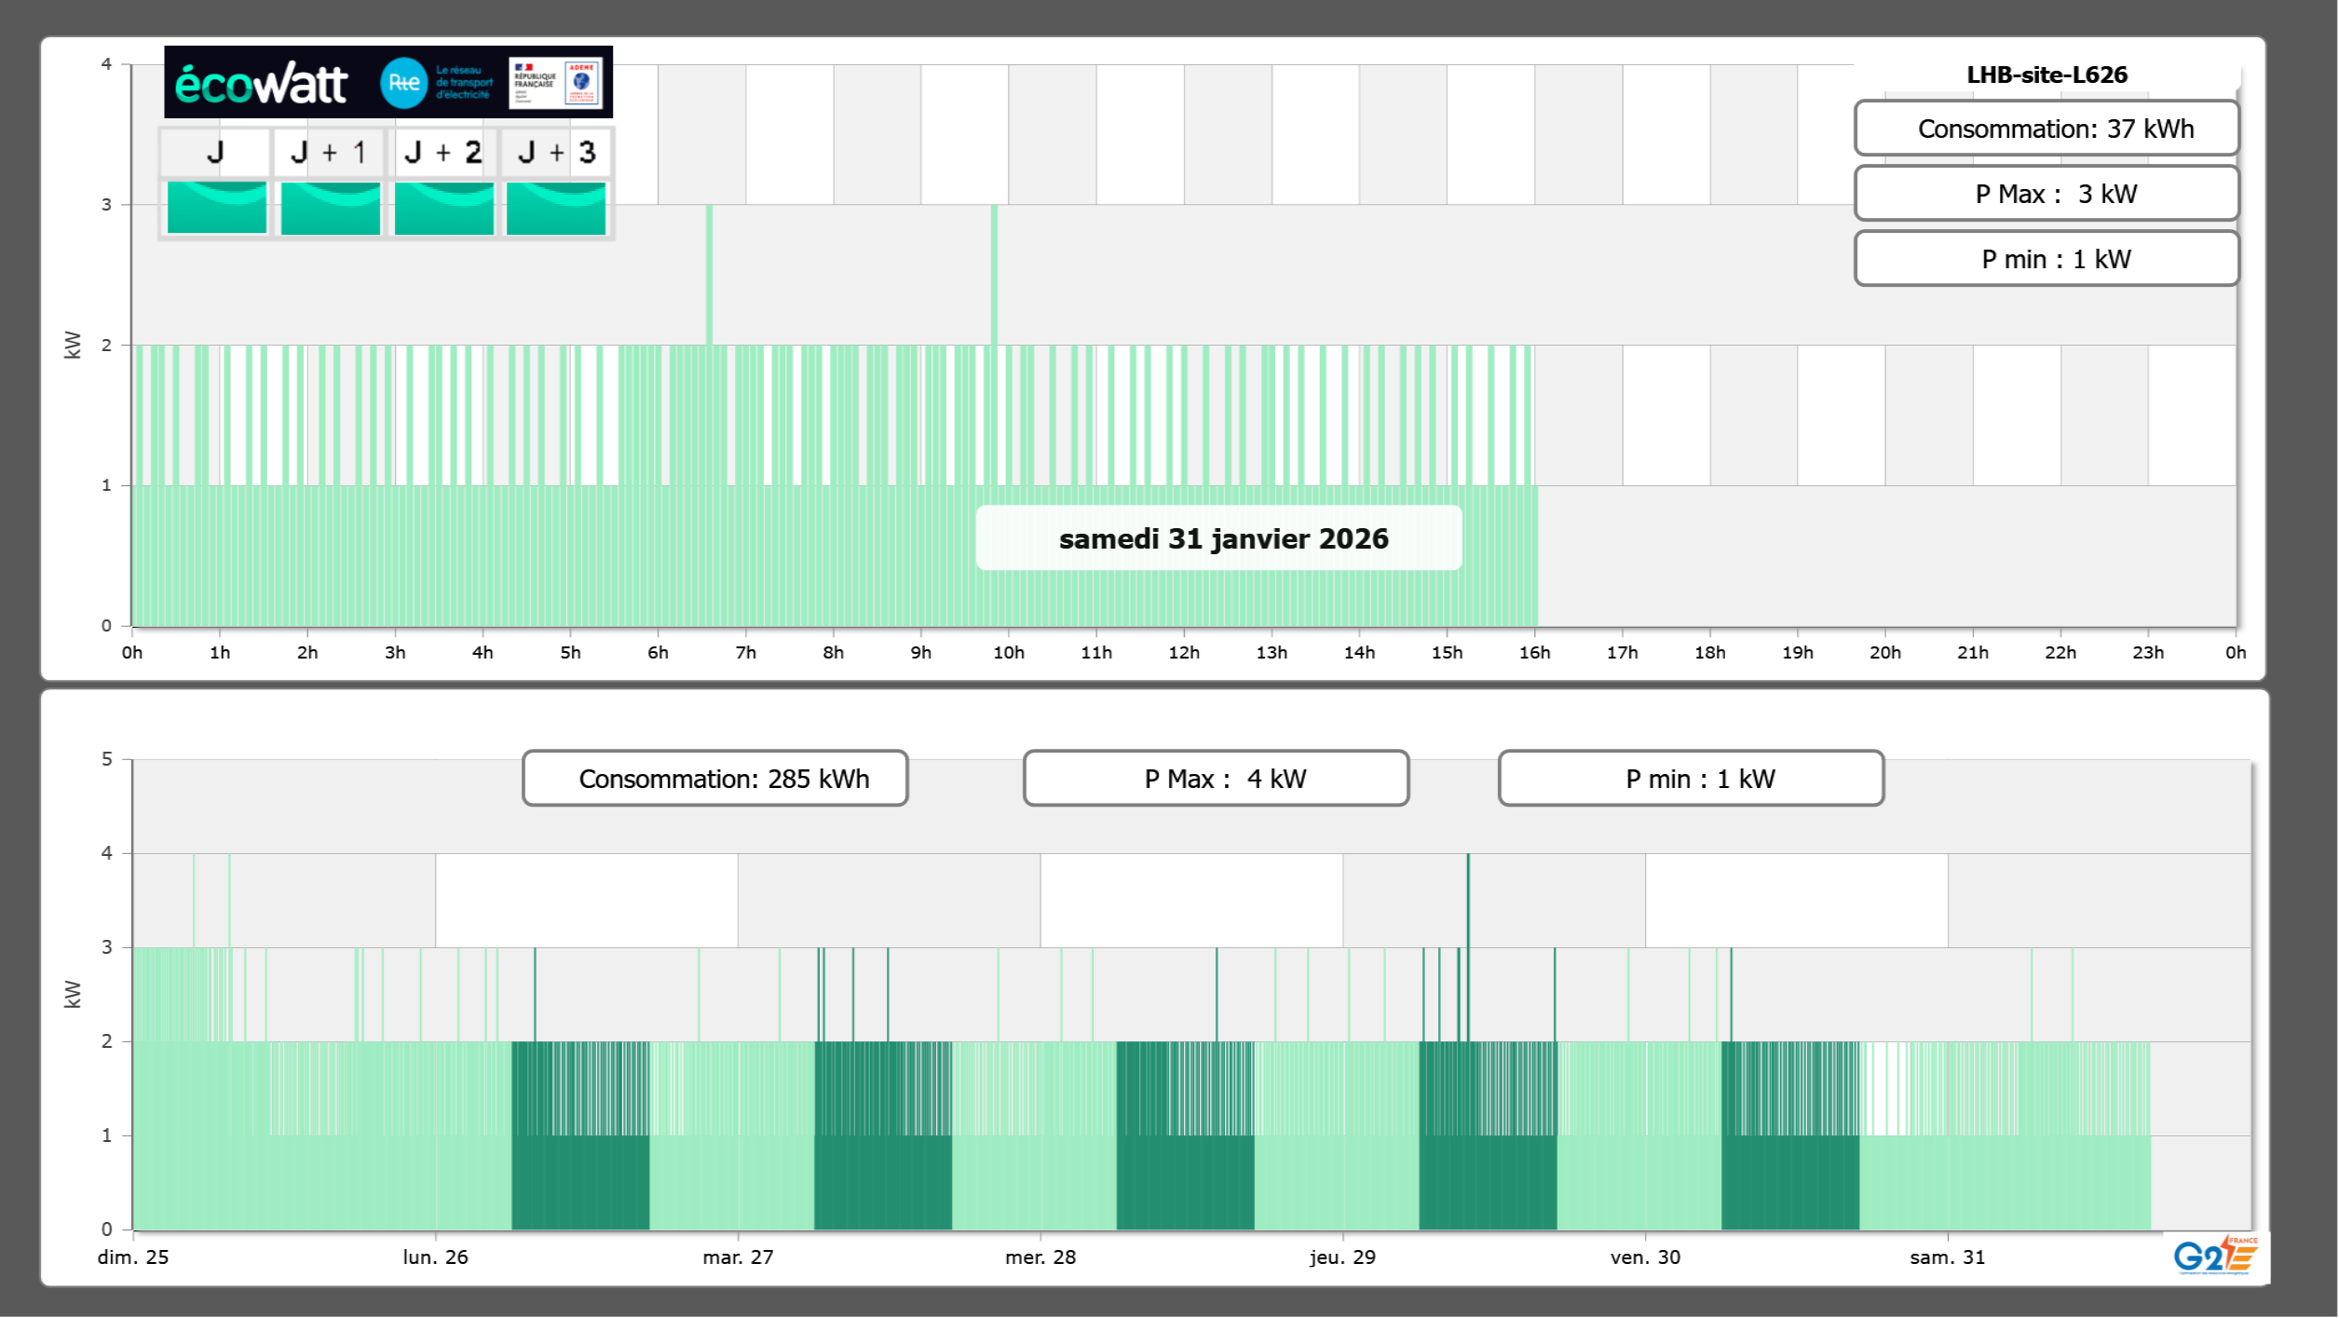Click the G2E France logo
Viewport: 2339px width, 1318px height.
(2215, 1256)
